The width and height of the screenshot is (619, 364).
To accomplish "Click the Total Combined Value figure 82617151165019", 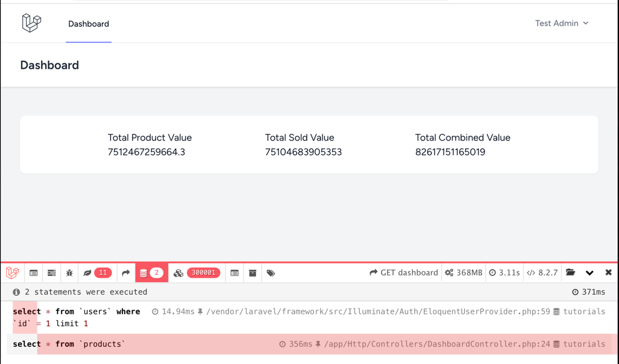I will (x=450, y=152).
